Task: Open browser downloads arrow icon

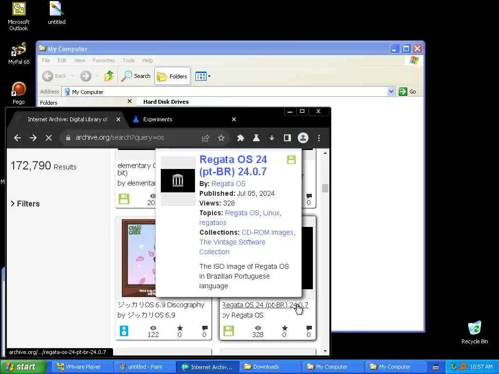Action: [272, 138]
